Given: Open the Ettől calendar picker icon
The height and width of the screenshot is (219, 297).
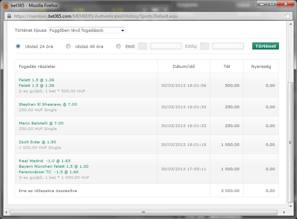Looking at the screenshot, I should point(142,46).
